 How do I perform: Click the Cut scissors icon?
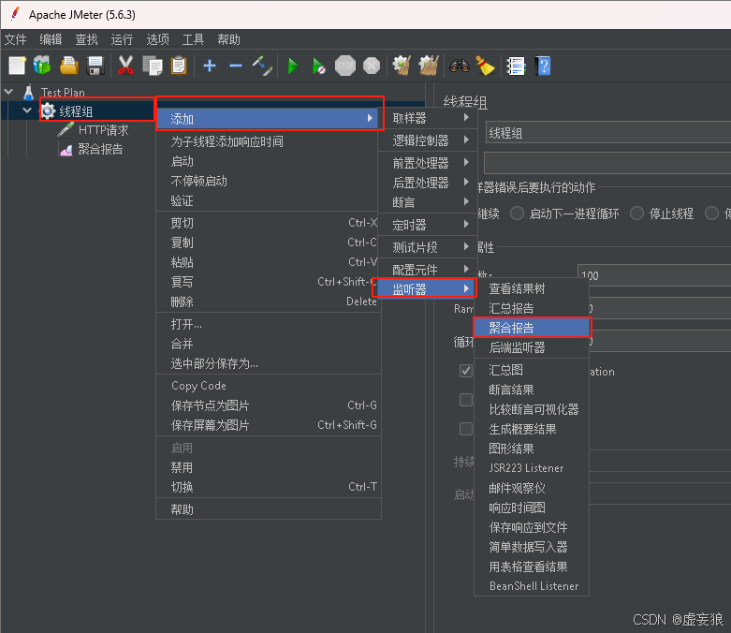click(125, 66)
